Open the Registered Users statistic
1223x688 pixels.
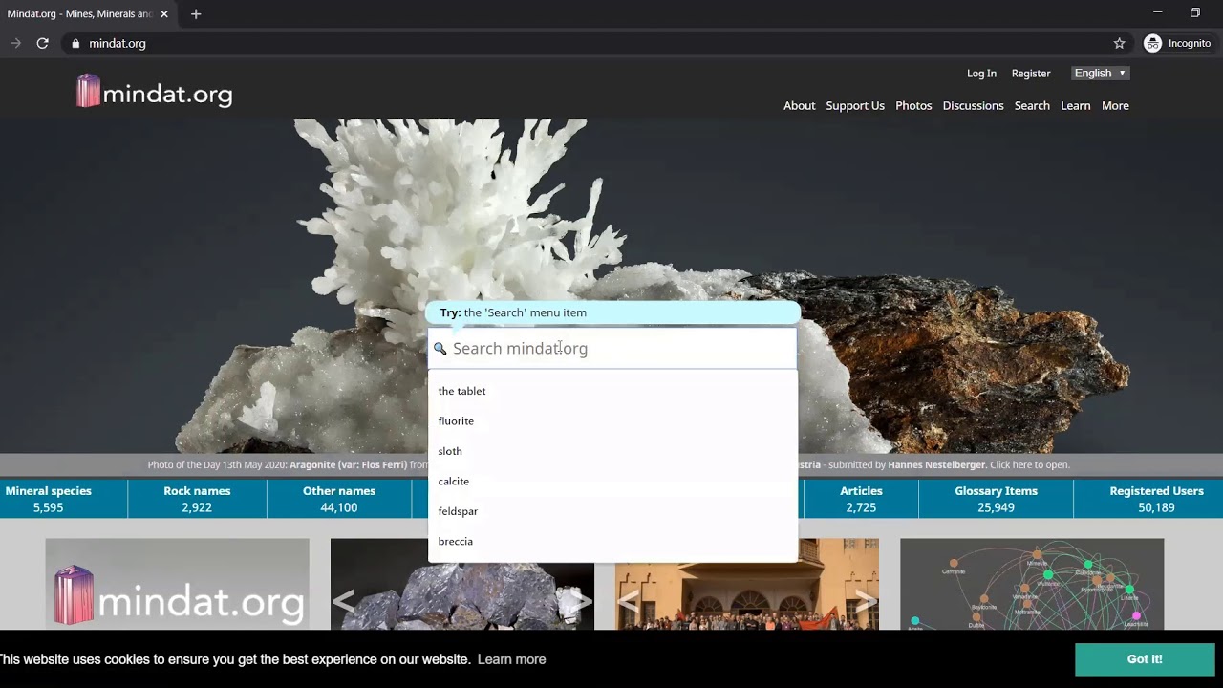coord(1156,499)
